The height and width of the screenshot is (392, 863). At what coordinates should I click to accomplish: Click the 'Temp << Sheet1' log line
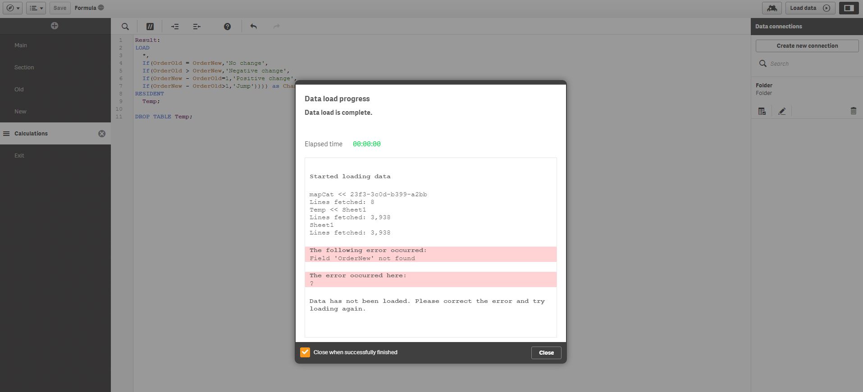coord(338,210)
